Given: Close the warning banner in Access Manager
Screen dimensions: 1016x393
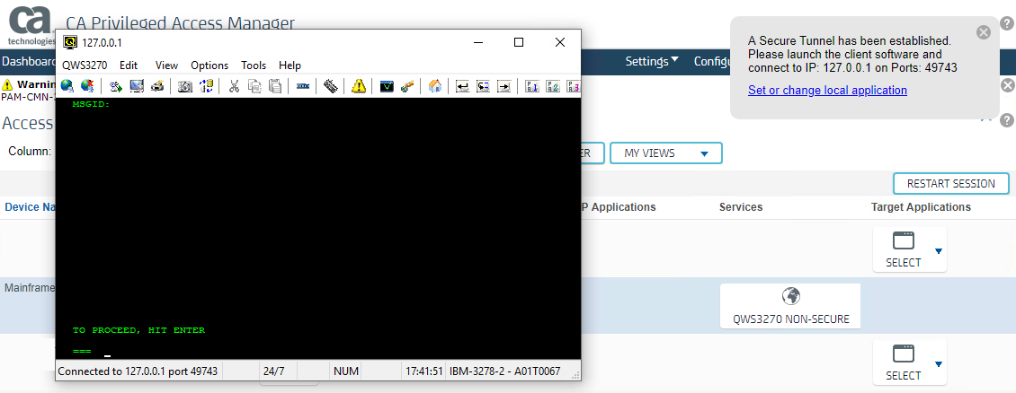Looking at the screenshot, I should pos(1008,85).
